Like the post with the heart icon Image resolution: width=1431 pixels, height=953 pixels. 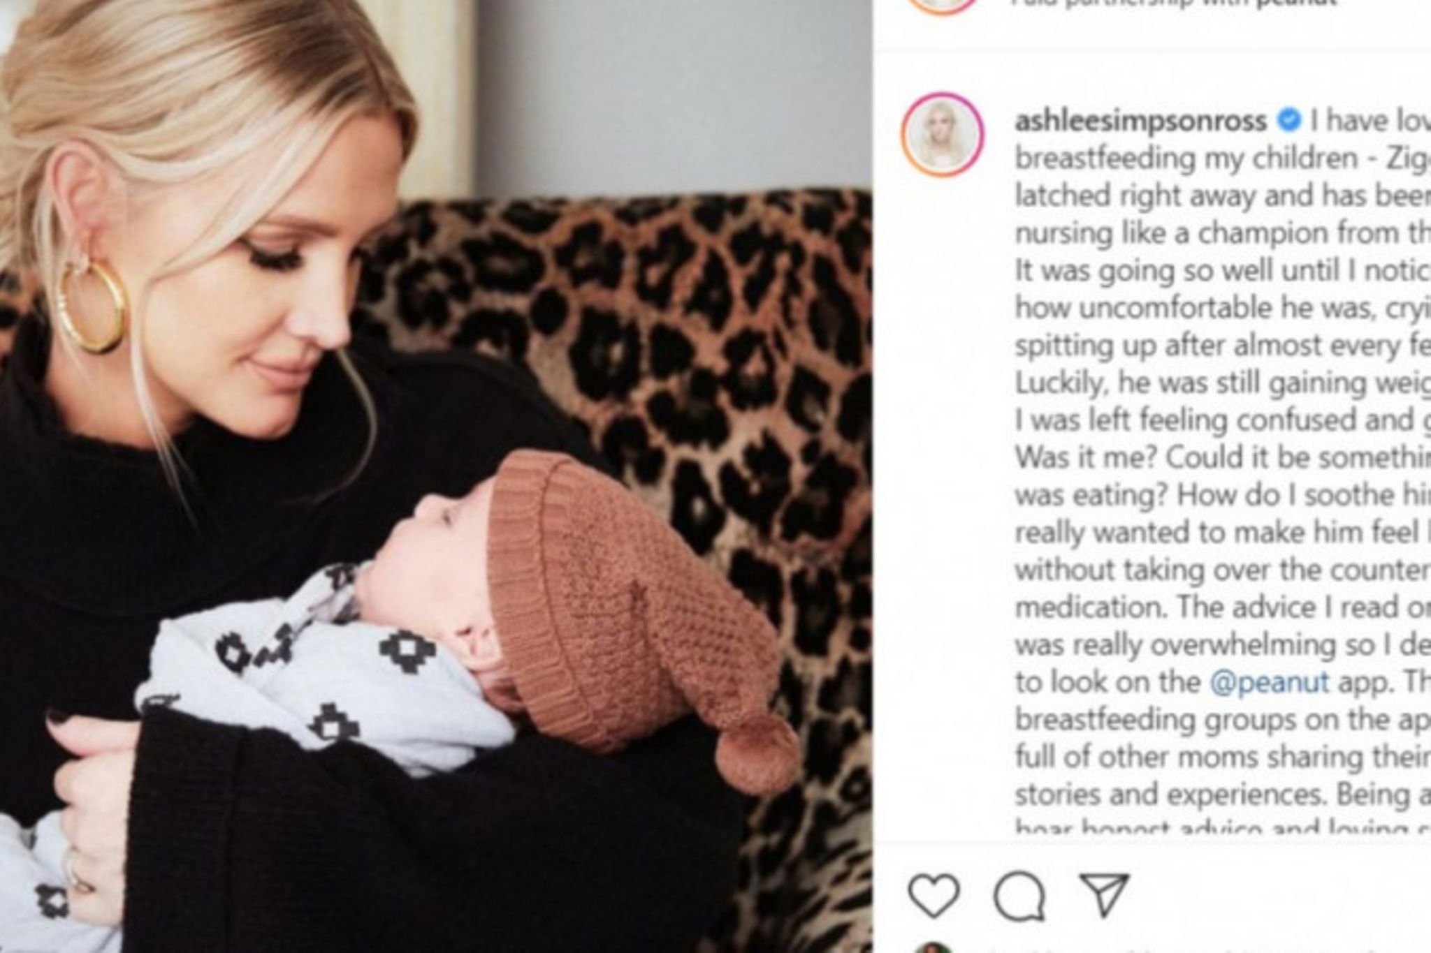point(934,895)
